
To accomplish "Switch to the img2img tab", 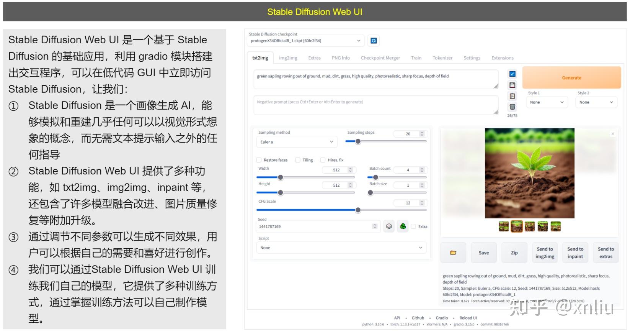I will pyautogui.click(x=288, y=58).
